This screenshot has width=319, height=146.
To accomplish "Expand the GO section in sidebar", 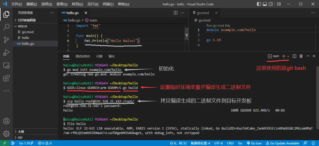I will pyautogui.click(x=35, y=138).
